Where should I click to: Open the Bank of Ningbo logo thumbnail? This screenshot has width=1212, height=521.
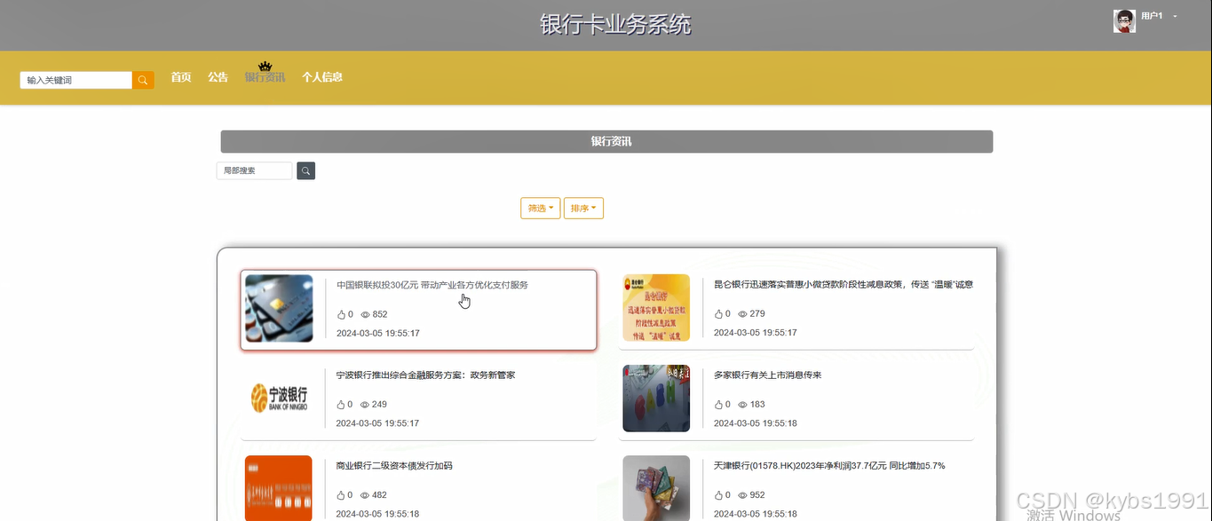(279, 399)
